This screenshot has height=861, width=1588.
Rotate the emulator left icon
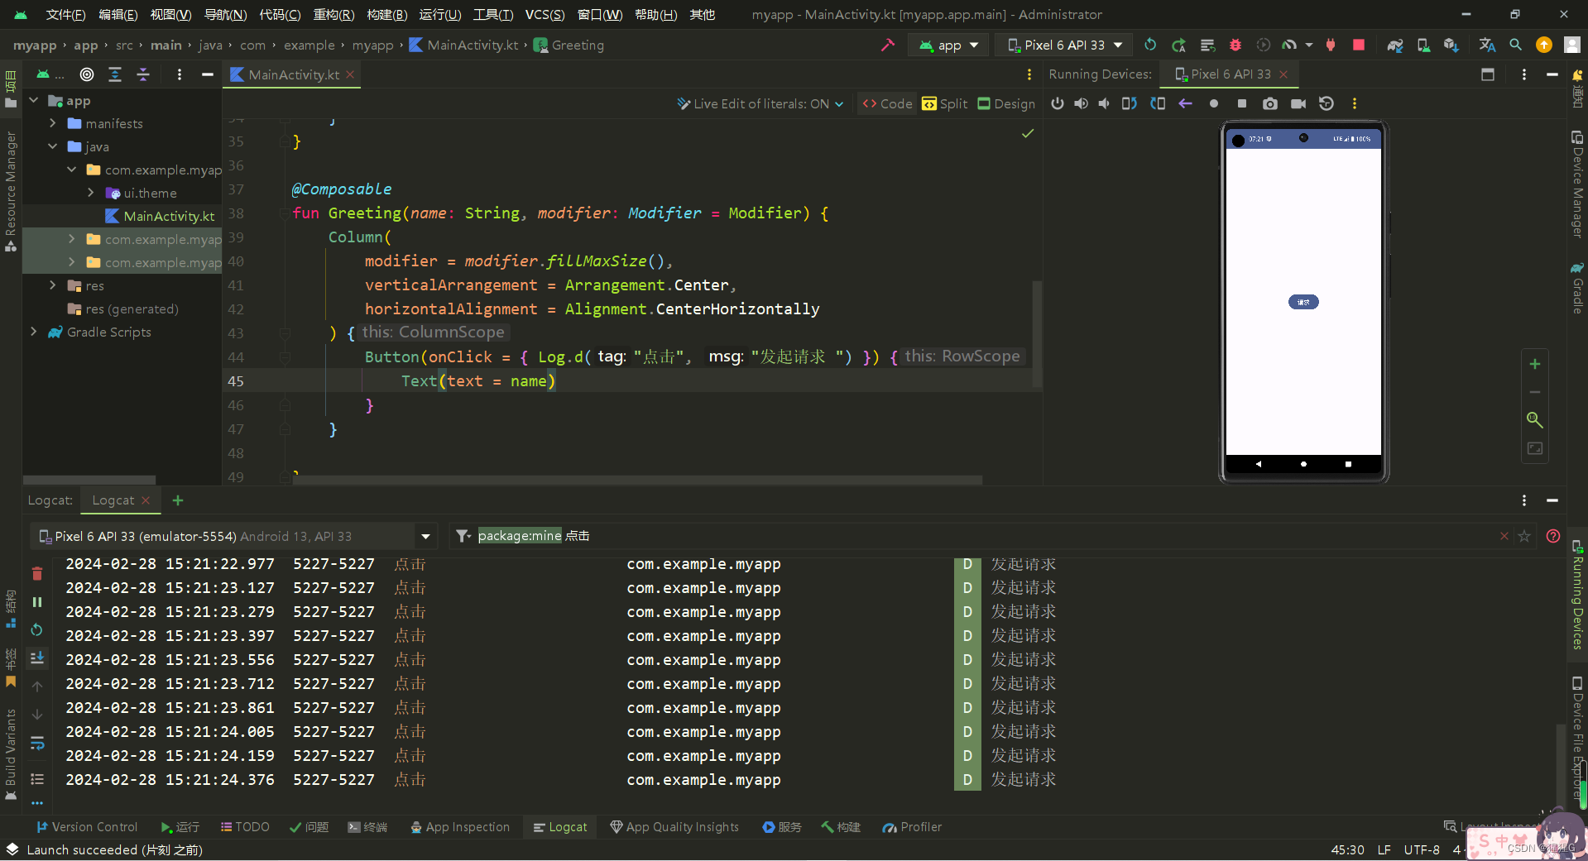point(1130,103)
